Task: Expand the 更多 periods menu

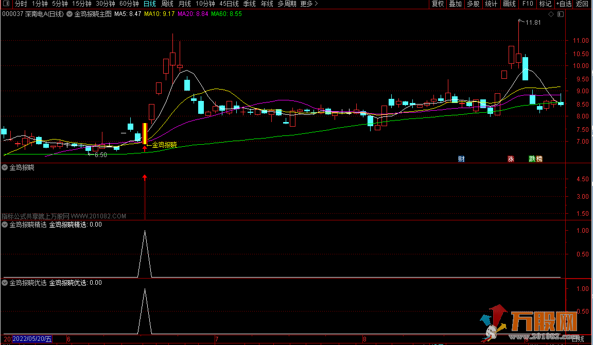Action: 309,4
